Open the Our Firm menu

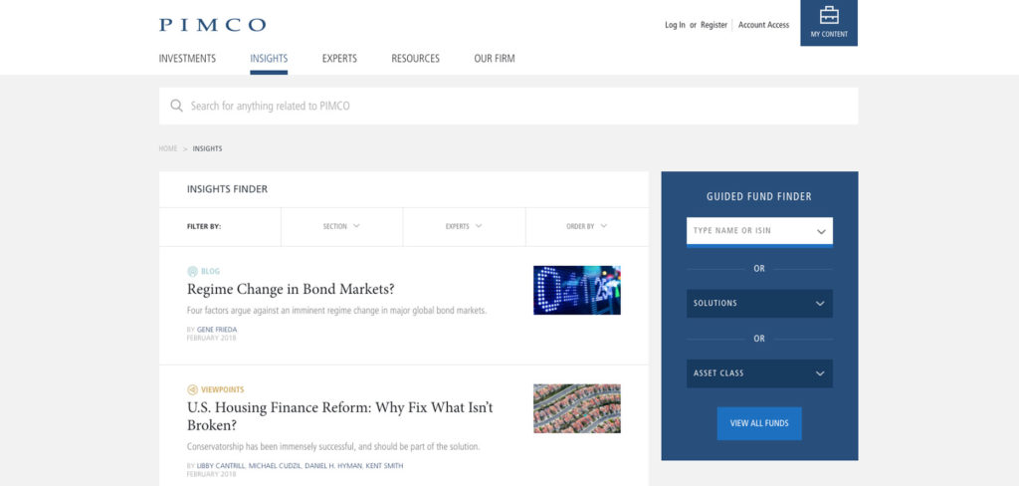coord(494,59)
